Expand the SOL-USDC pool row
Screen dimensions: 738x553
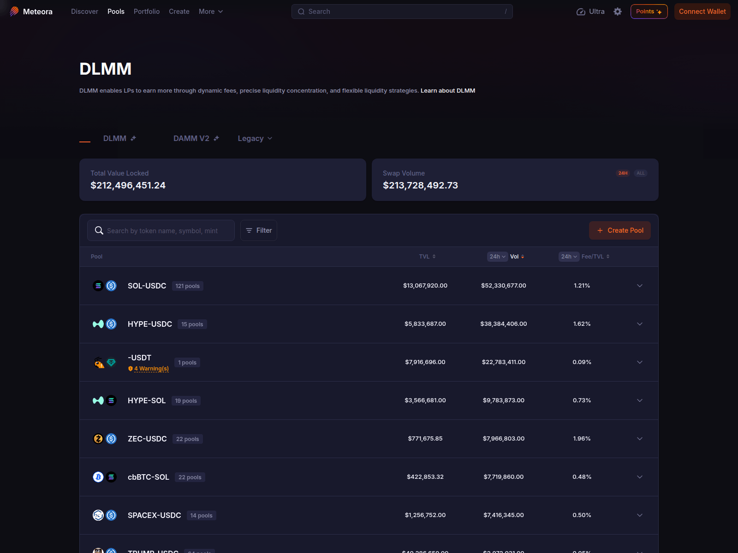click(640, 286)
